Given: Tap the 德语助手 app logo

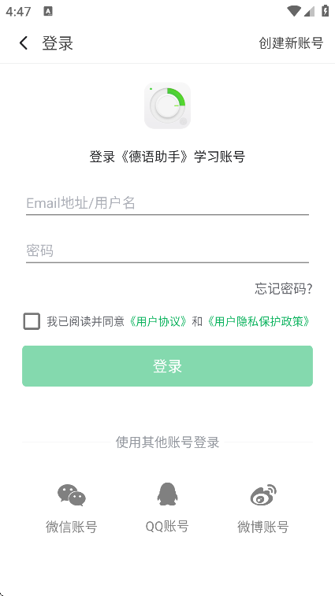Looking at the screenshot, I should tap(167, 106).
